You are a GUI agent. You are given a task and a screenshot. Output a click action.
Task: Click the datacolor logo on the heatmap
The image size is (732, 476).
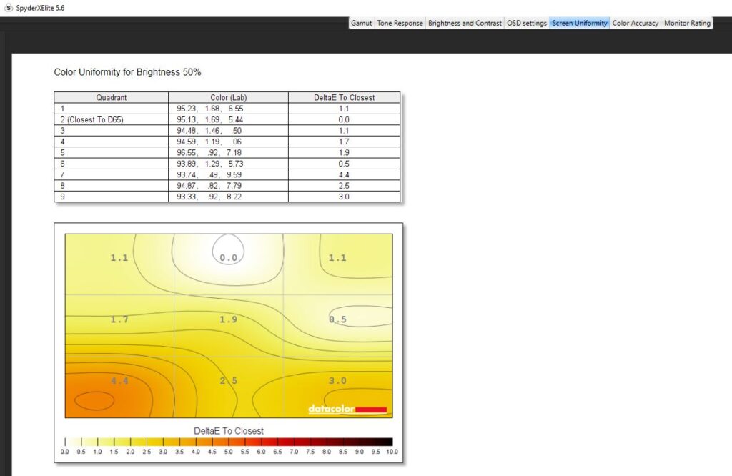pos(347,410)
